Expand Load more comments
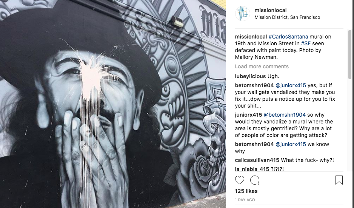354x208 pixels. [262, 66]
